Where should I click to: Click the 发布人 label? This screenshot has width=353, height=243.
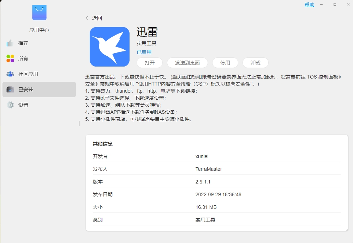[x=100, y=169]
